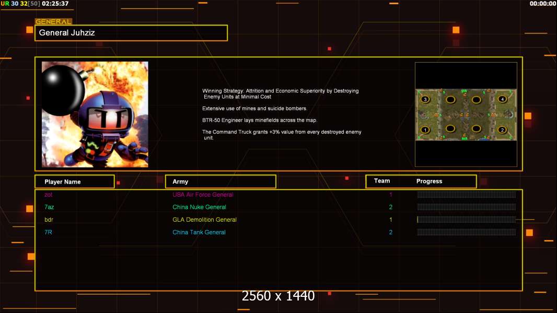
Task: Click the 00:00:00 timer readout
Action: pyautogui.click(x=543, y=4)
